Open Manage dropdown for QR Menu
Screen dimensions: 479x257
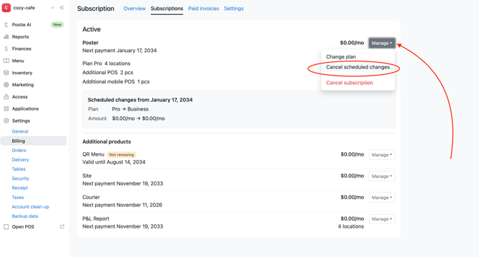click(x=382, y=155)
